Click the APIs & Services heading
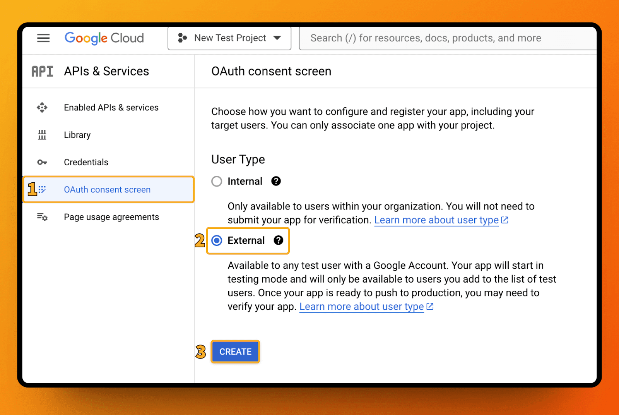 [x=106, y=71]
